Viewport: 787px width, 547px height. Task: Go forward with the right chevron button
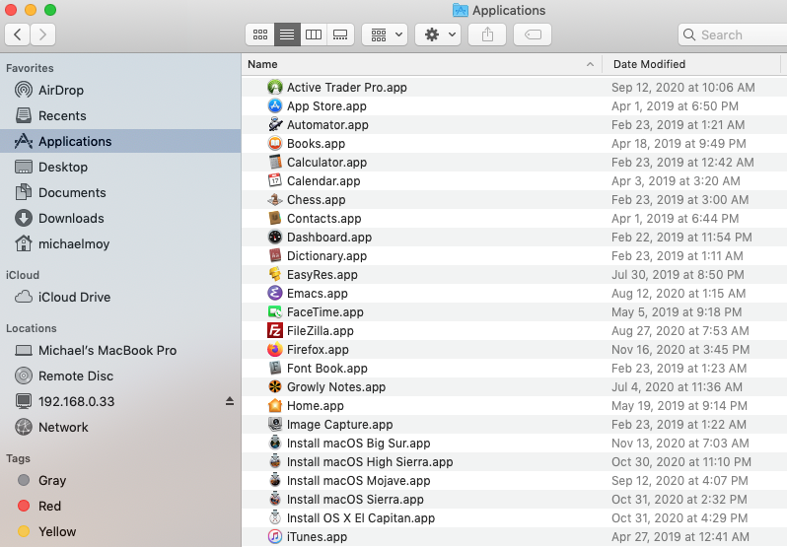tap(42, 34)
